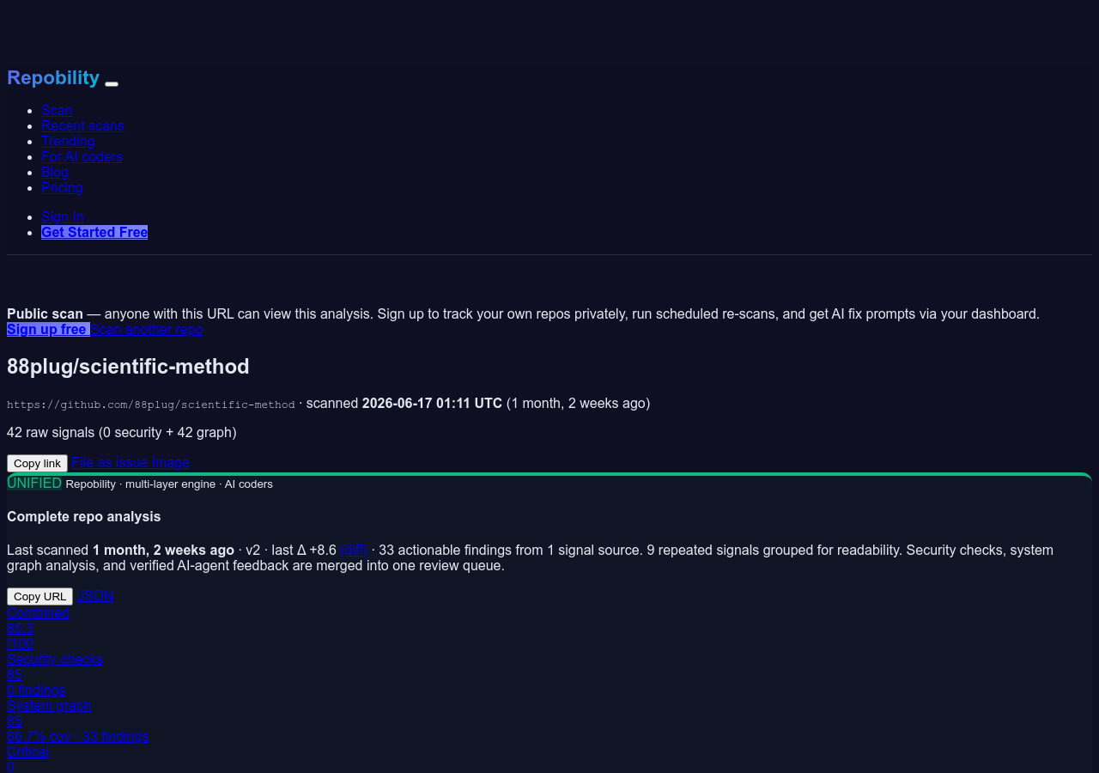
Task: Open For AI coders link
Action: point(82,156)
